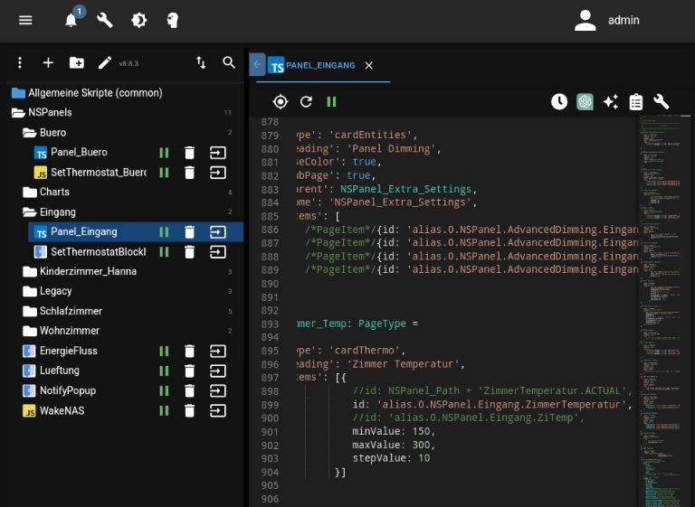Open the notifications bell
The width and height of the screenshot is (695, 507).
point(71,20)
